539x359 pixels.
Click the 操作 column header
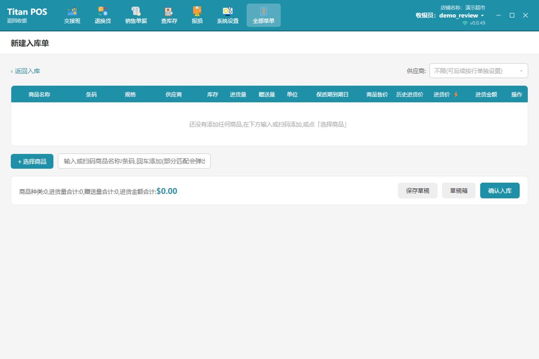516,95
